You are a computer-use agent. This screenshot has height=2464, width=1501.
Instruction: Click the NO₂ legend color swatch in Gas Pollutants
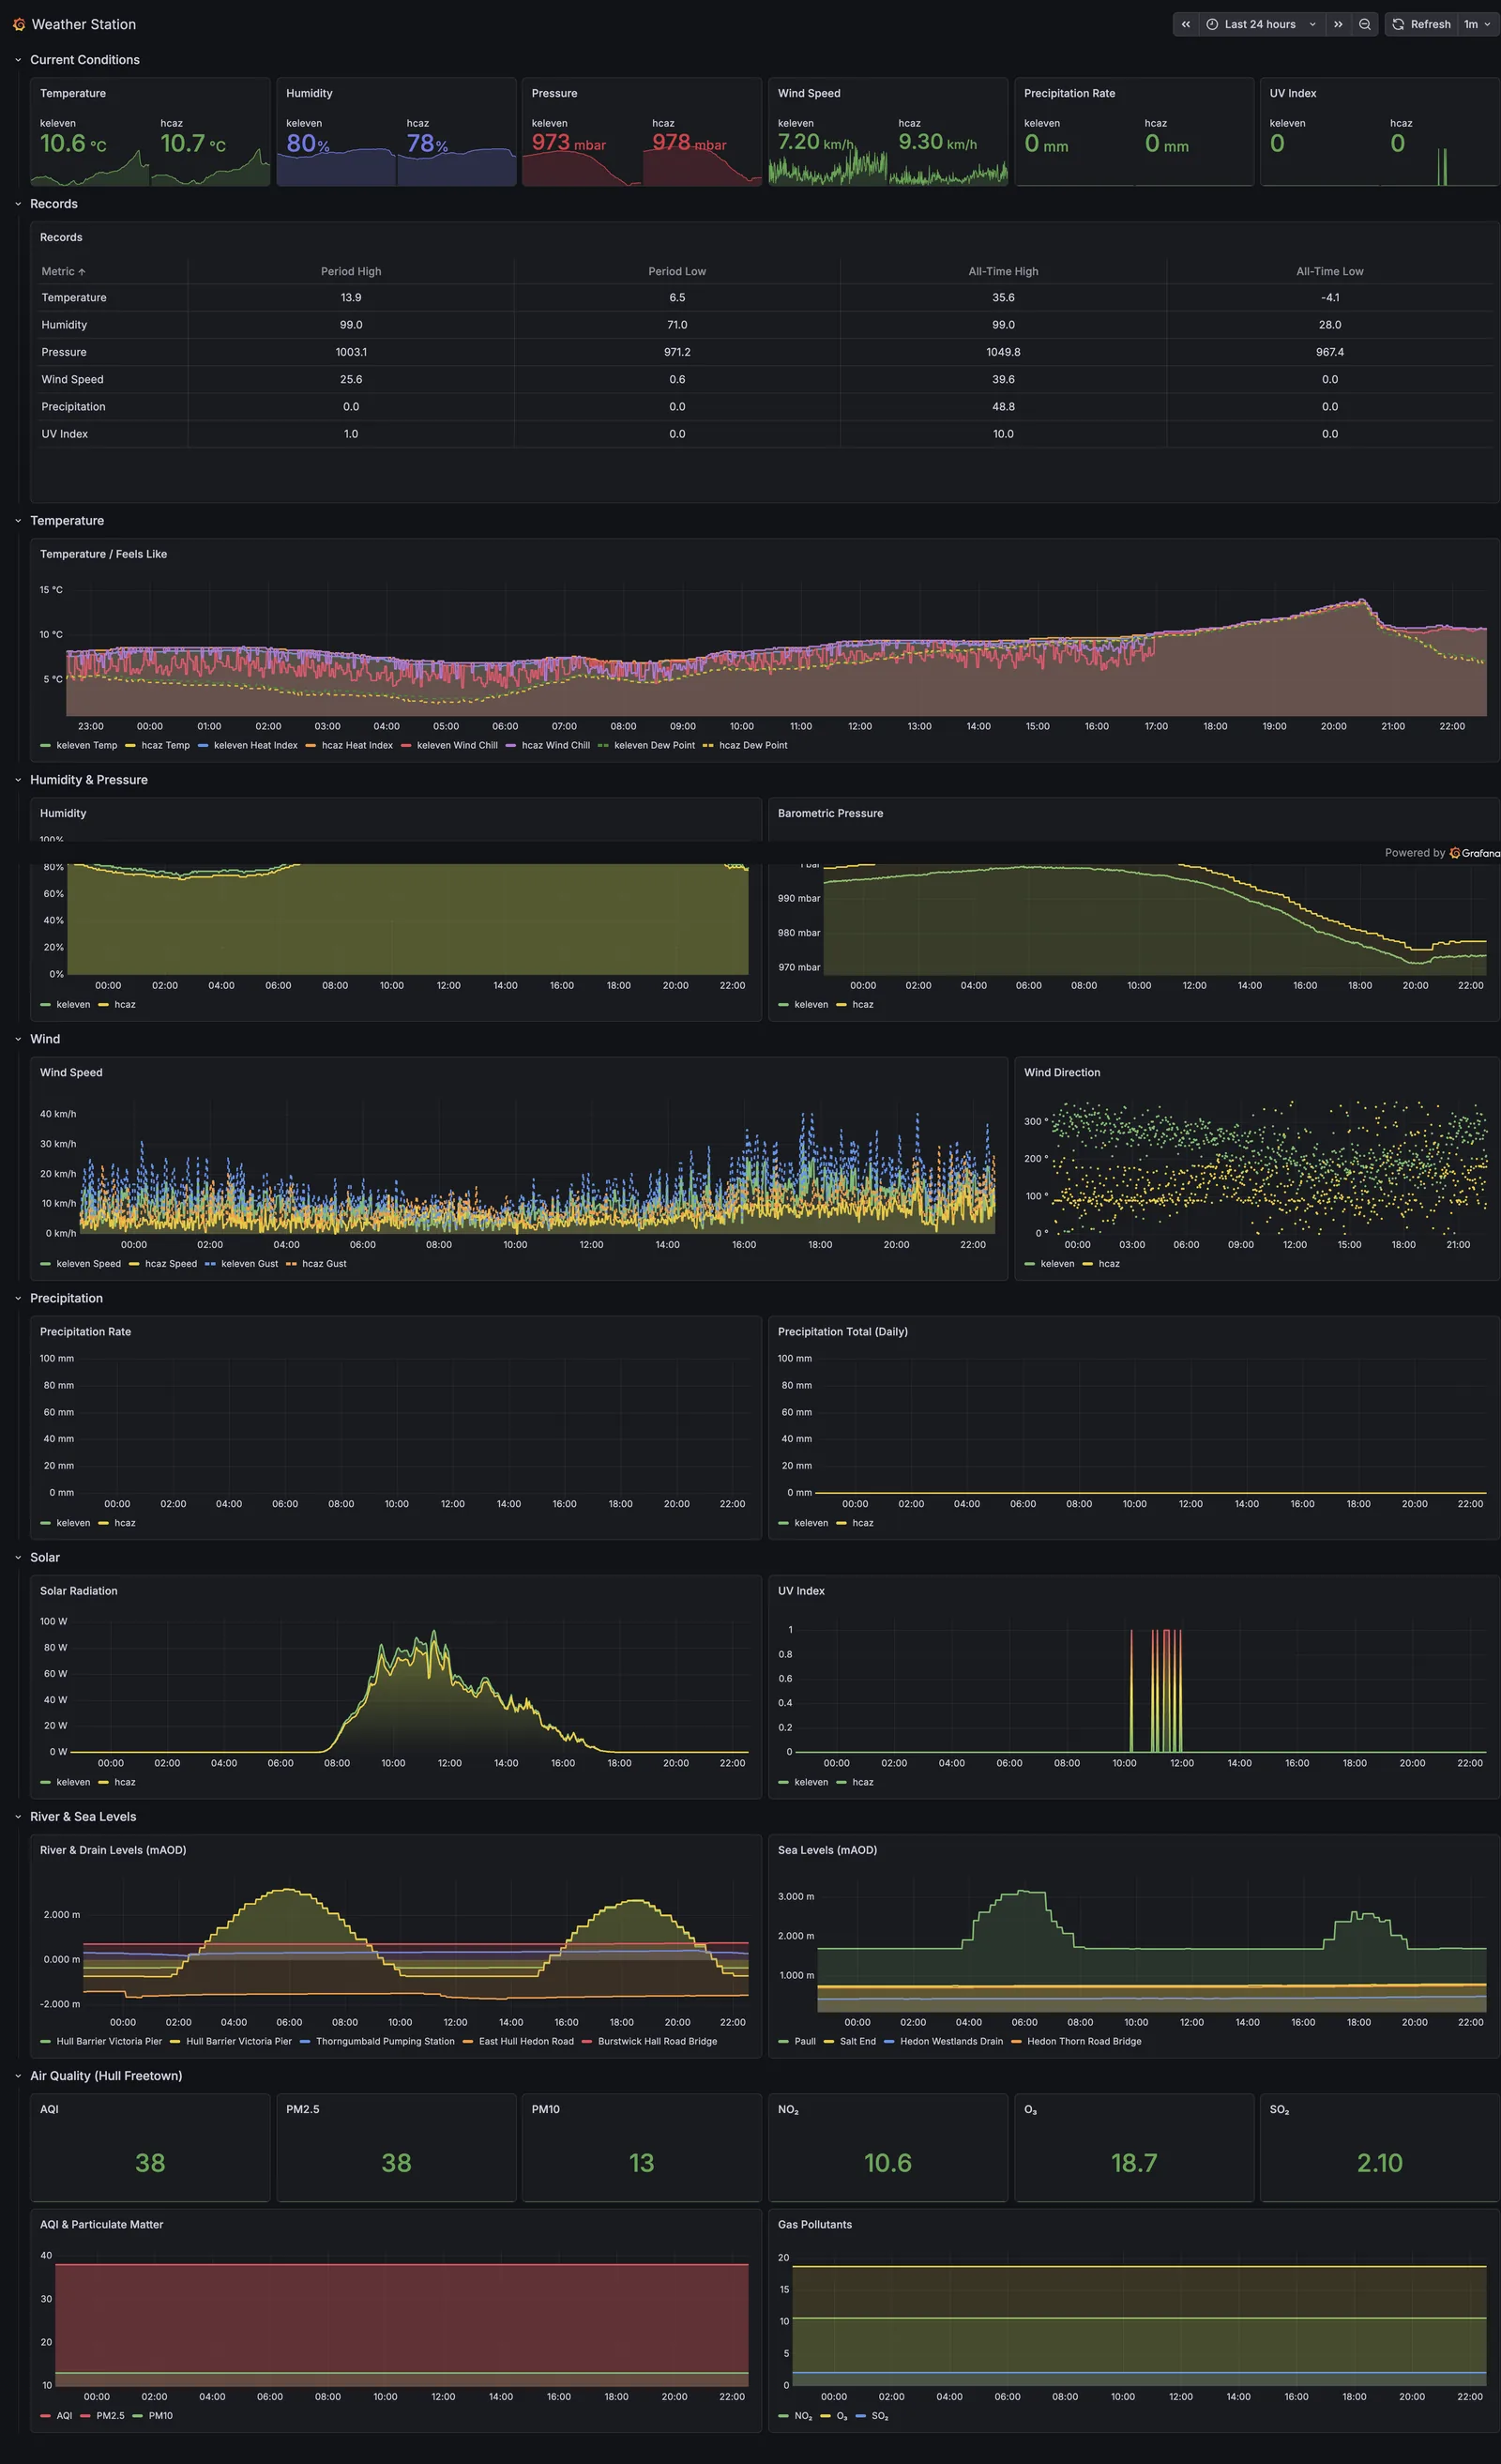[x=784, y=2416]
